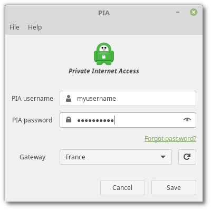Focus the PIA password input field

tap(128, 120)
